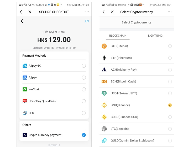183x147 pixels.
Task: Click the Bitcoin coin icon
Action: [x=104, y=46]
